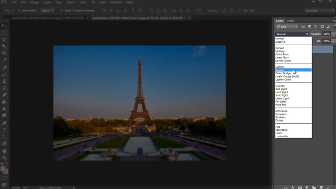Enable the Auto-Select checkbox
Screen dimensions: 336x189
coord(19,11)
